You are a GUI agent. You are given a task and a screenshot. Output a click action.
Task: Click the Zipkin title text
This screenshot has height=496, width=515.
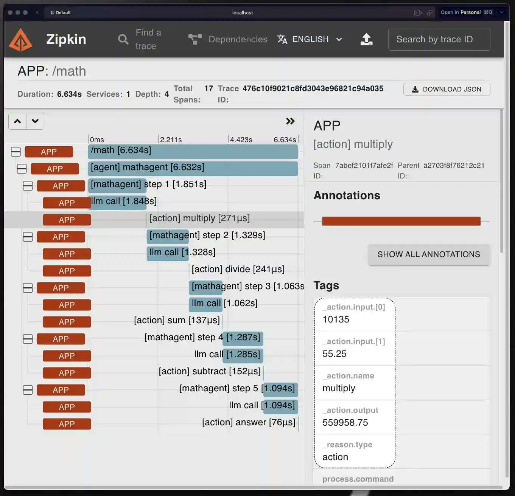click(66, 39)
